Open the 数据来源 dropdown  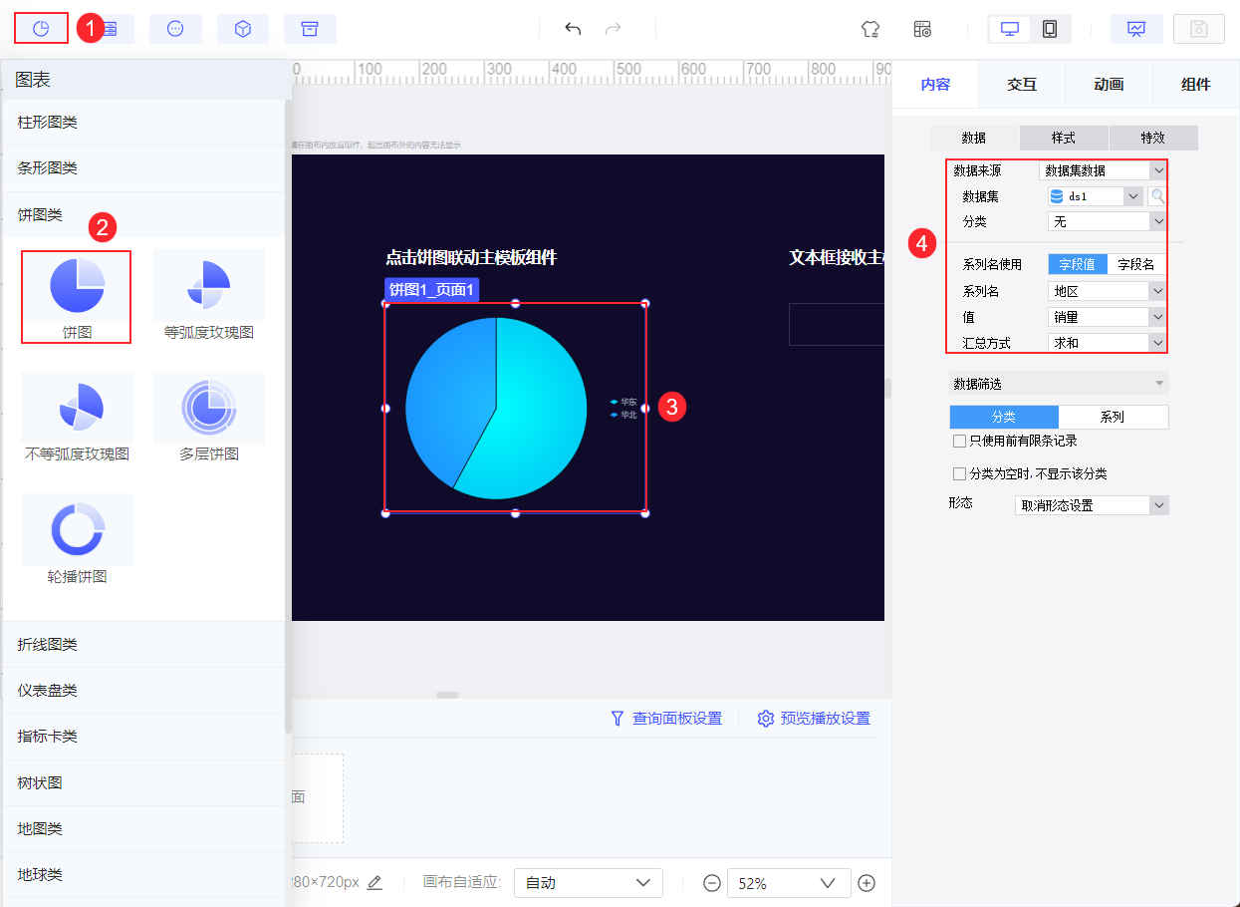[1103, 170]
